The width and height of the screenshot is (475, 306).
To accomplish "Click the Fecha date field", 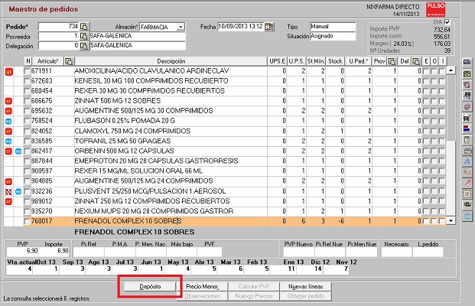I will [241, 27].
